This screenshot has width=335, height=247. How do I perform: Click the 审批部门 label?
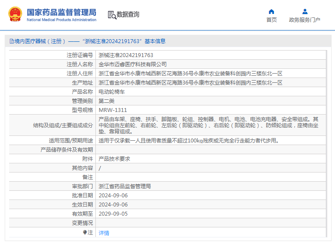pyautogui.click(x=82, y=186)
